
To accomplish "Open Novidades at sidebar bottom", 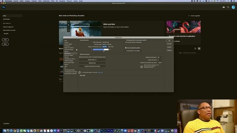I will coord(6,123).
